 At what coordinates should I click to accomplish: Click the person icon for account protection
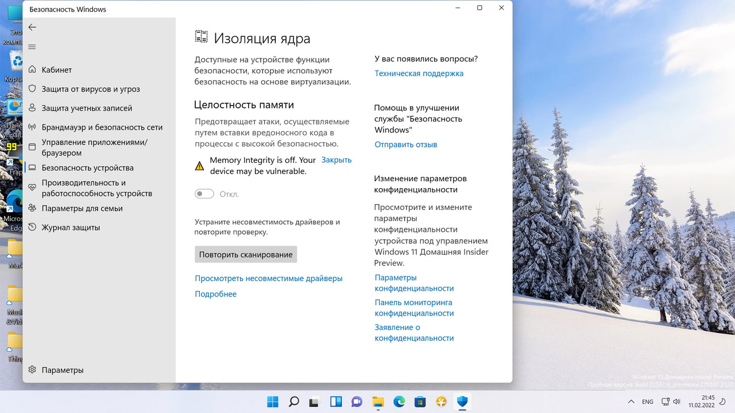click(32, 108)
